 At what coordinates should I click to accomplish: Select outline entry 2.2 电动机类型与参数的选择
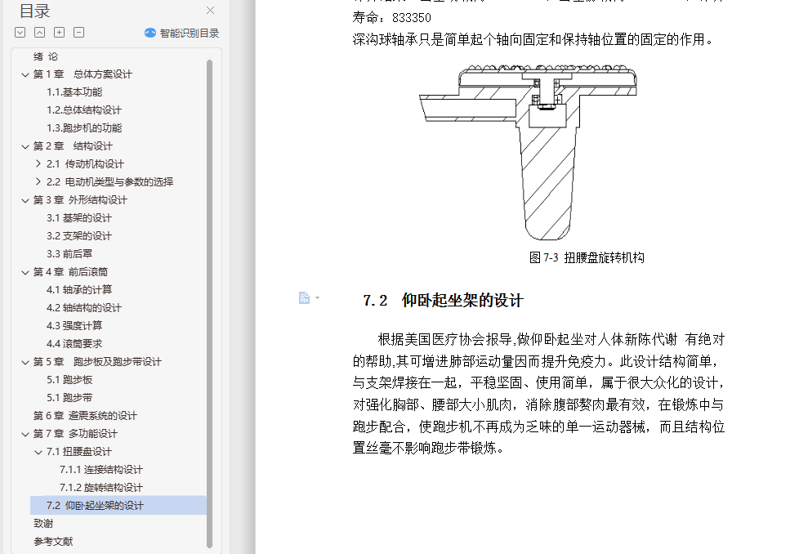click(110, 182)
